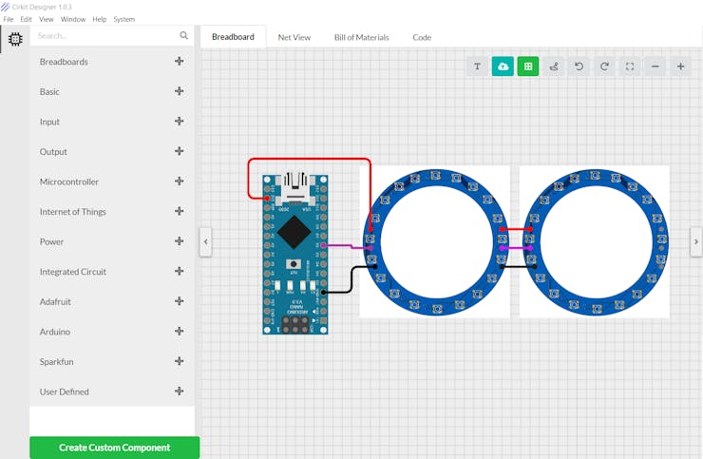Collapse the left panel with arrow handle
703x459 pixels.
pyautogui.click(x=206, y=241)
